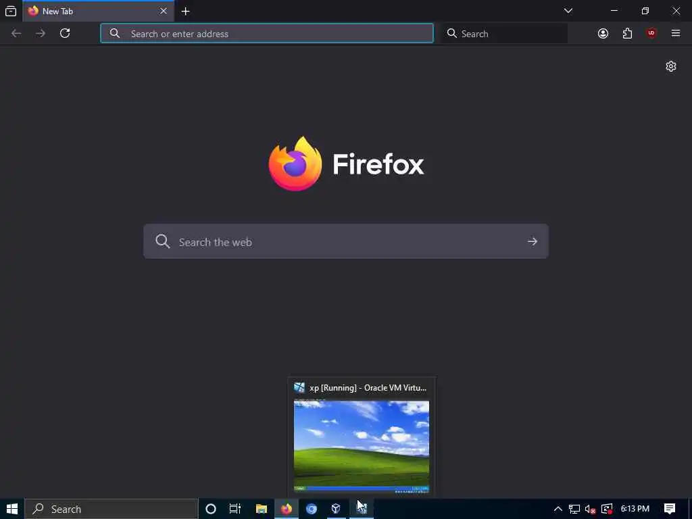Viewport: 692px width, 519px height.
Task: Open network status tray icon
Action: pos(574,509)
